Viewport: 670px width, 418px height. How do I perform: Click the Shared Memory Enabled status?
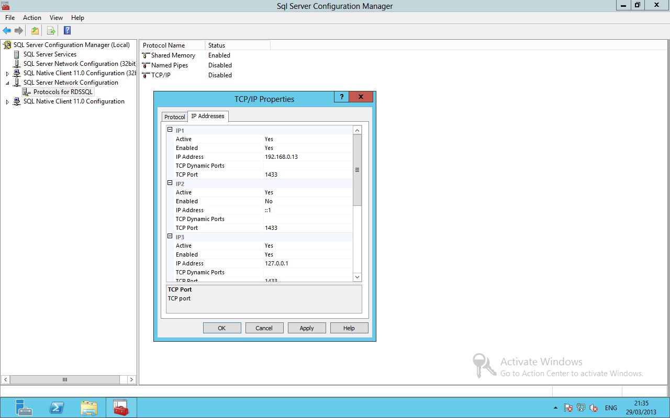pos(219,55)
